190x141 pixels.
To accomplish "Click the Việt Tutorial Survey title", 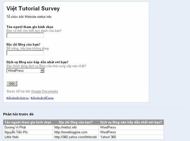I will [33, 9].
